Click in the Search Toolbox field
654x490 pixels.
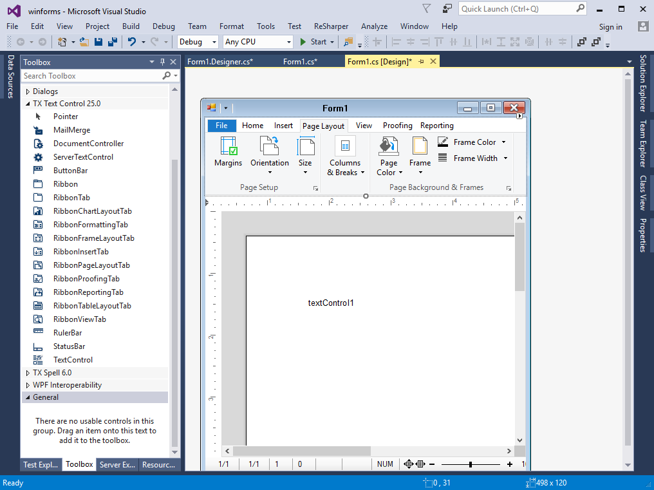(x=90, y=76)
